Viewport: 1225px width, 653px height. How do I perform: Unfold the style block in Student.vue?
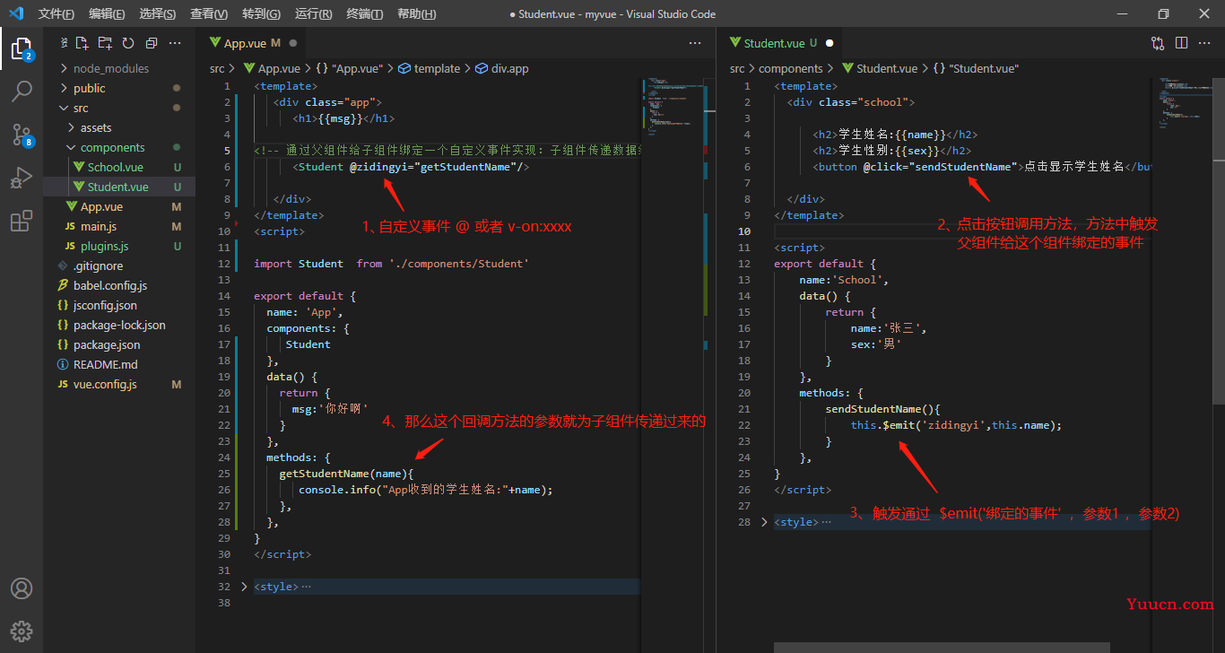pos(764,522)
